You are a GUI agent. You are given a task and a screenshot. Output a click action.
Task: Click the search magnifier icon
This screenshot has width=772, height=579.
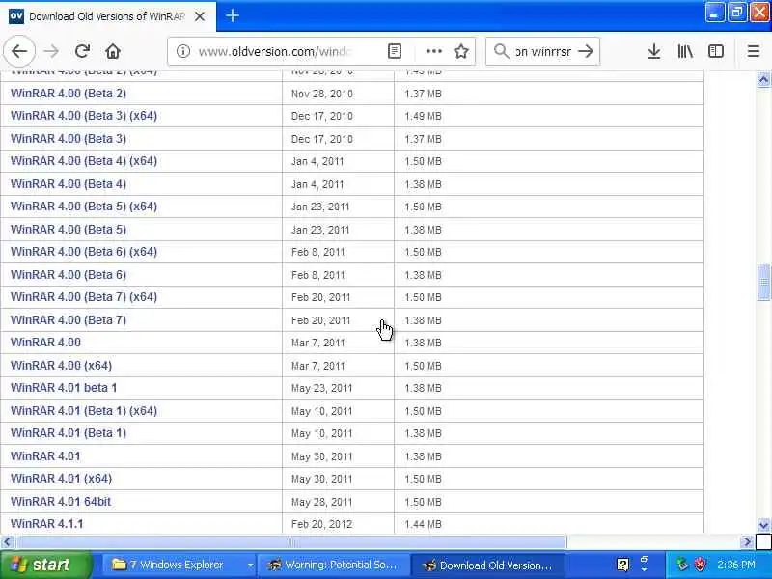[x=501, y=51]
